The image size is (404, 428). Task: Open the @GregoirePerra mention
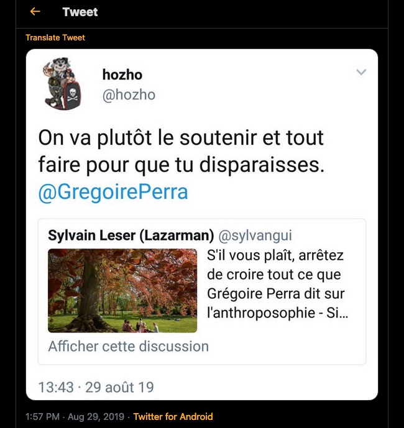(112, 192)
